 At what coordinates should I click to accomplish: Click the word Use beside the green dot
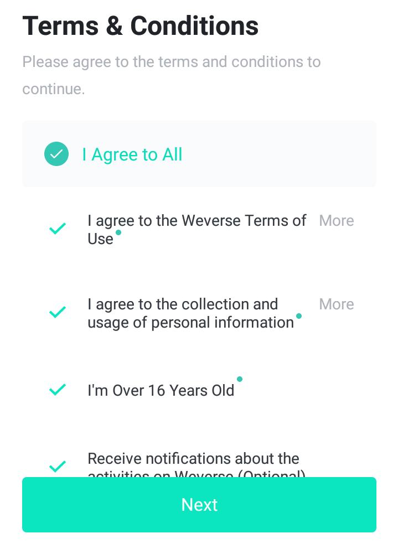[100, 239]
